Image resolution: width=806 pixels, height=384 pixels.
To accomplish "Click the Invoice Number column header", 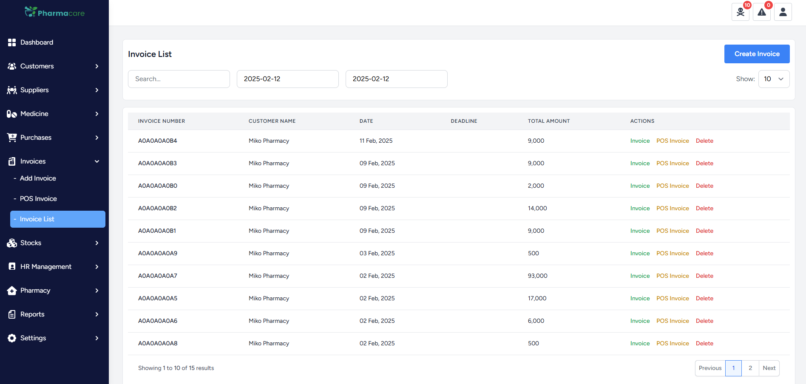I will (162, 121).
